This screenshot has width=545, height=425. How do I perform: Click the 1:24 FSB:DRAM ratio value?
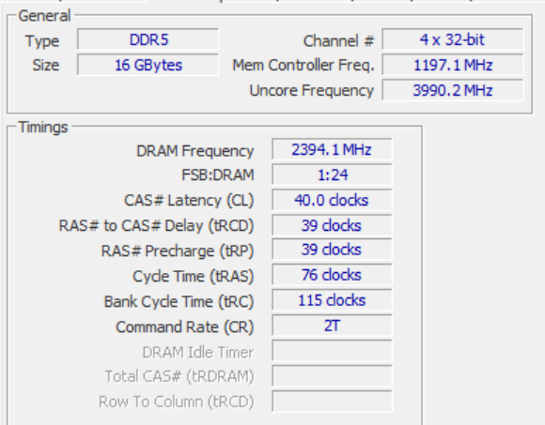[332, 175]
